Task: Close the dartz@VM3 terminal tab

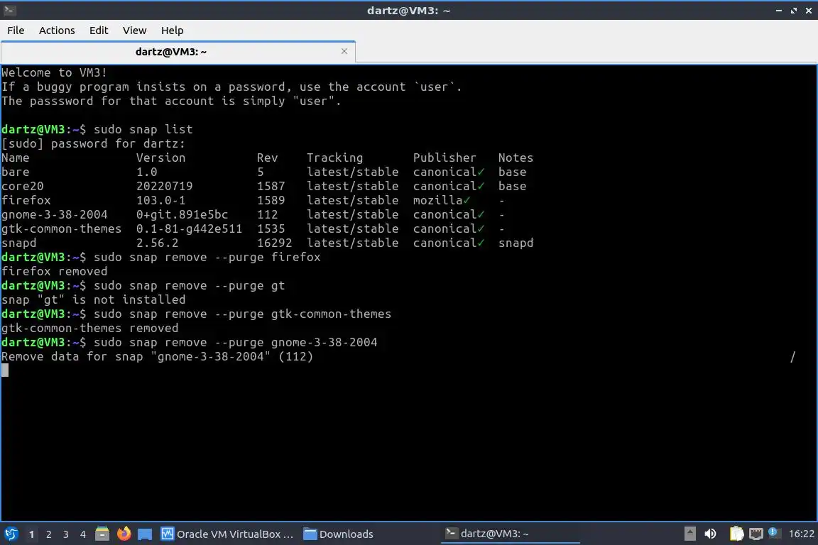Action: click(x=344, y=51)
